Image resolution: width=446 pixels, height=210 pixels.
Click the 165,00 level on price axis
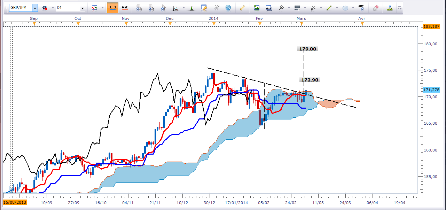click(430, 123)
